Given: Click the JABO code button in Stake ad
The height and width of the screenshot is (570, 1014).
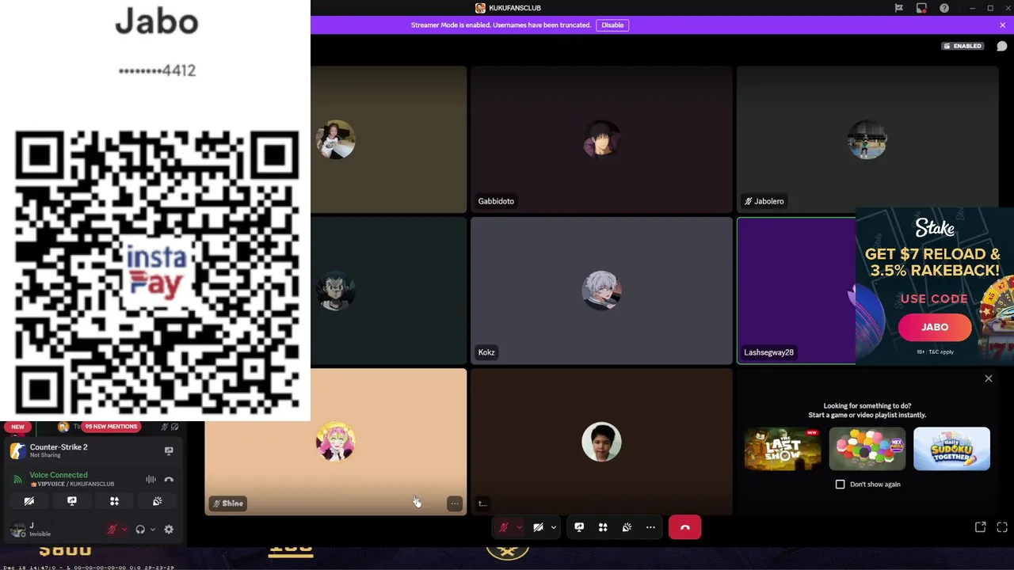Looking at the screenshot, I should (935, 327).
